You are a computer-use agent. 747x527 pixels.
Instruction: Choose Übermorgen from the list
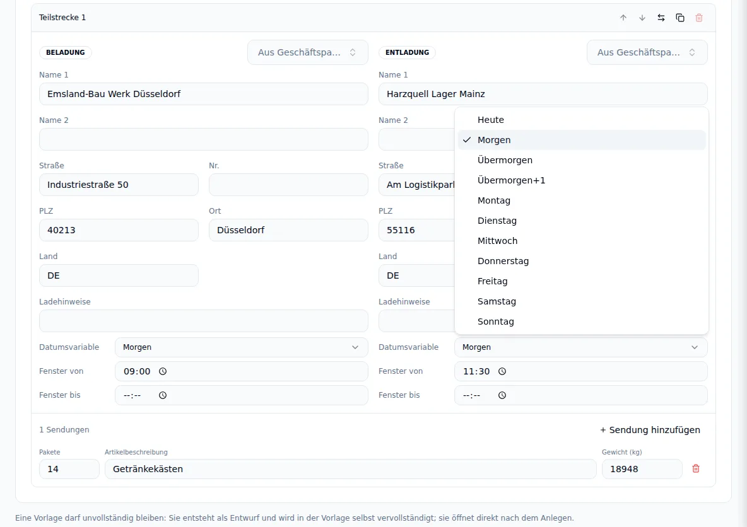[582, 160]
